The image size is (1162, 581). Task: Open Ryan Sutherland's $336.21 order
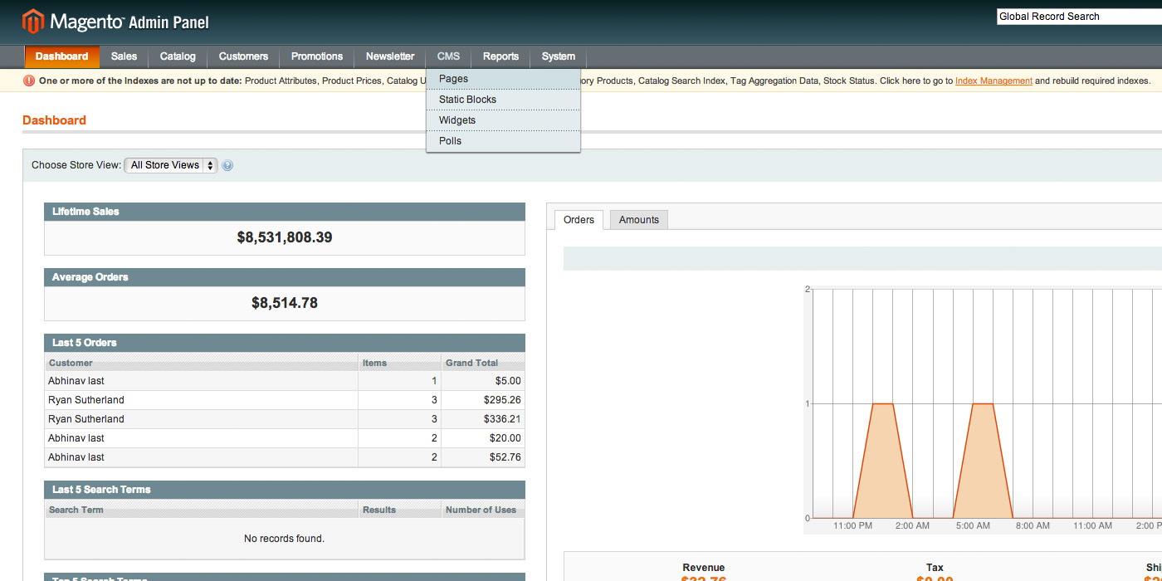[x=285, y=419]
